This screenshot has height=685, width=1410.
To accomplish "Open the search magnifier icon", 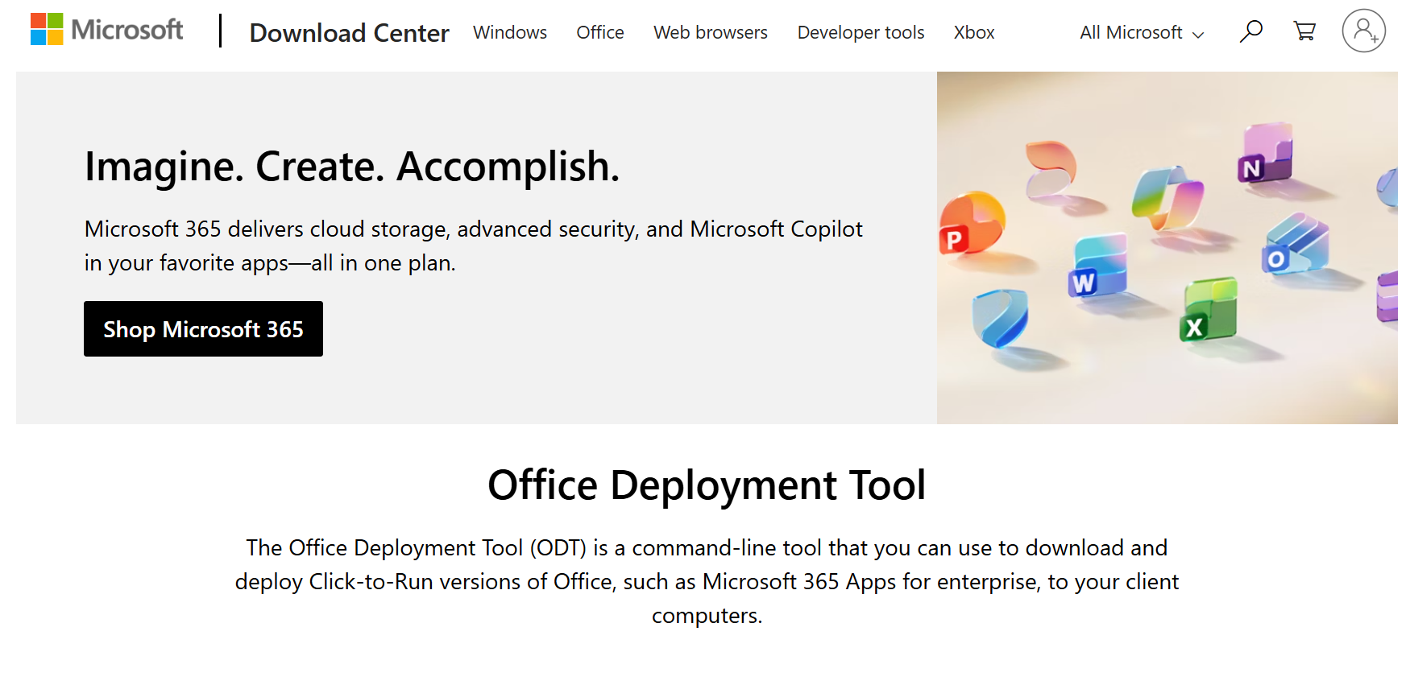I will 1250,31.
